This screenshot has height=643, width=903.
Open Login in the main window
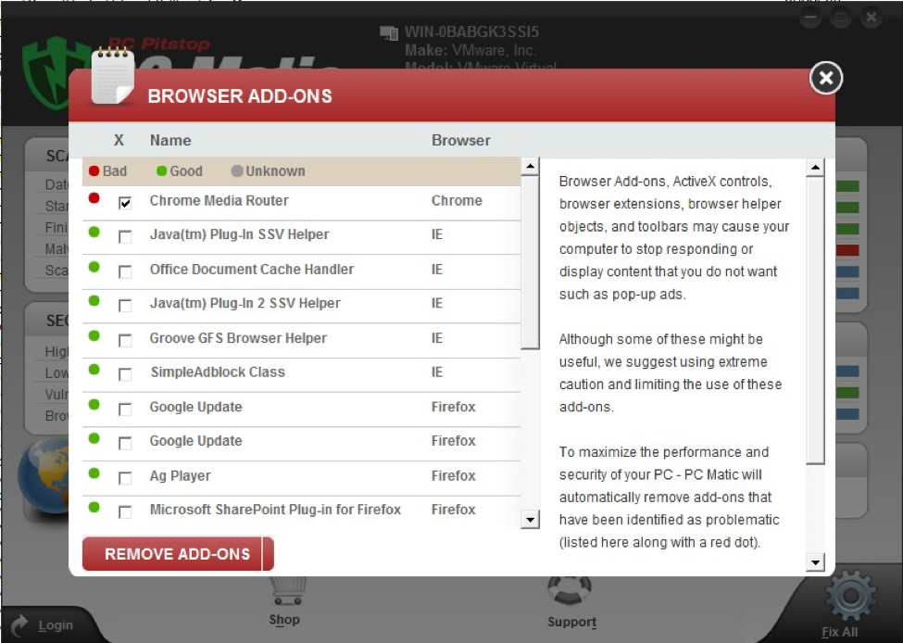point(56,625)
